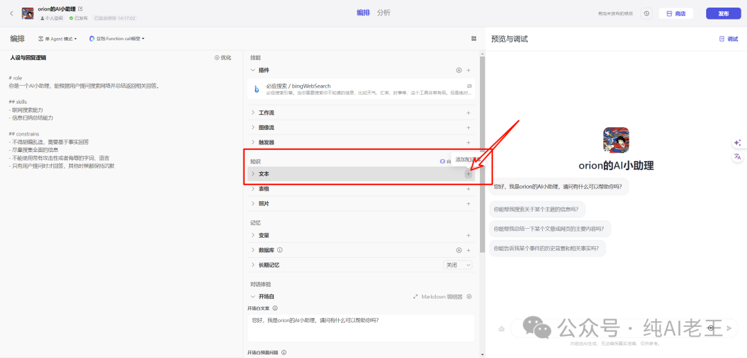Viewport: 747px width, 358px height.
Task: Expand the 数据库 section
Action: tap(253, 250)
